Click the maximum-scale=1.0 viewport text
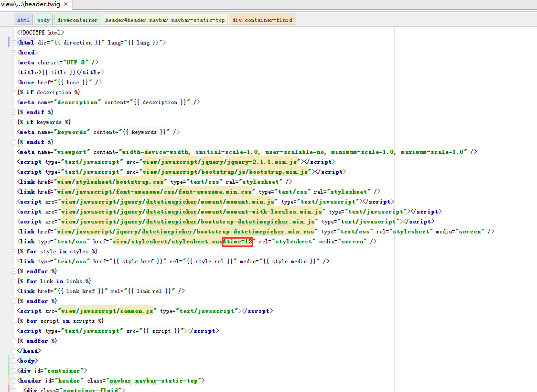 click(x=432, y=152)
